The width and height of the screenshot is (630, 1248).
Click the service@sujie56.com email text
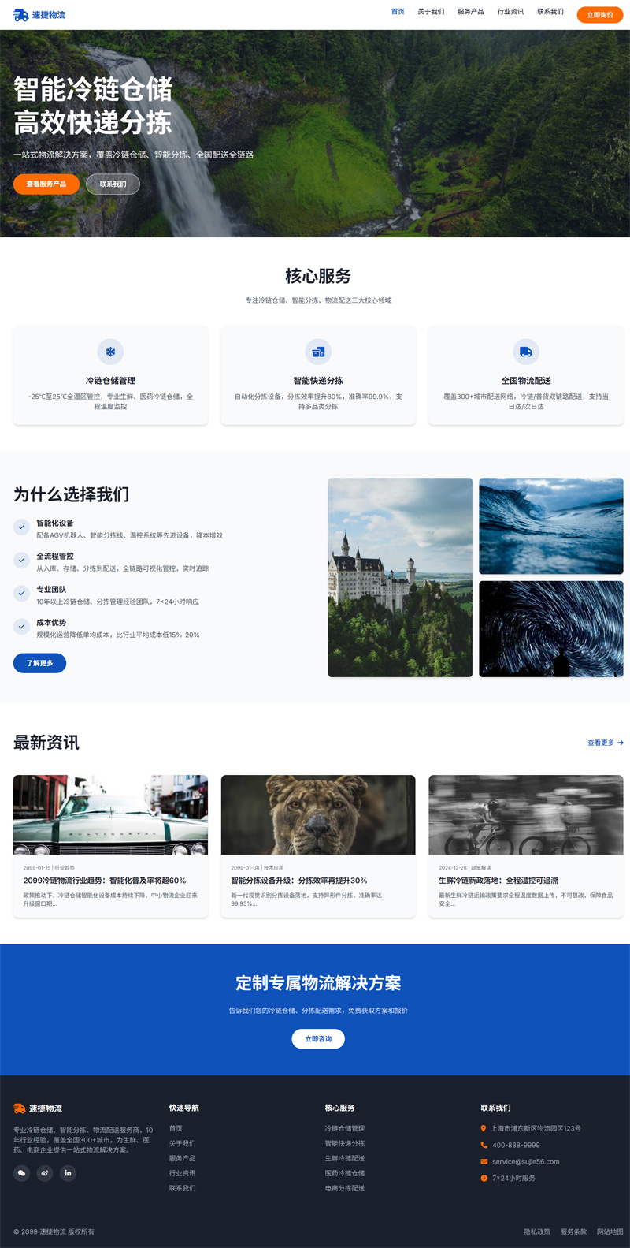tap(526, 1161)
